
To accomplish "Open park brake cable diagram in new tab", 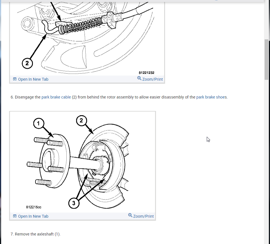I will (31, 79).
